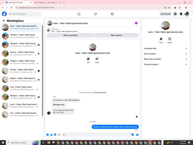Click More options button
193x145 pixels.
[117, 35]
